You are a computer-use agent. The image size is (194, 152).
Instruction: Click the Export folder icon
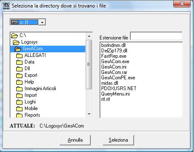pyautogui.click(x=19, y=76)
